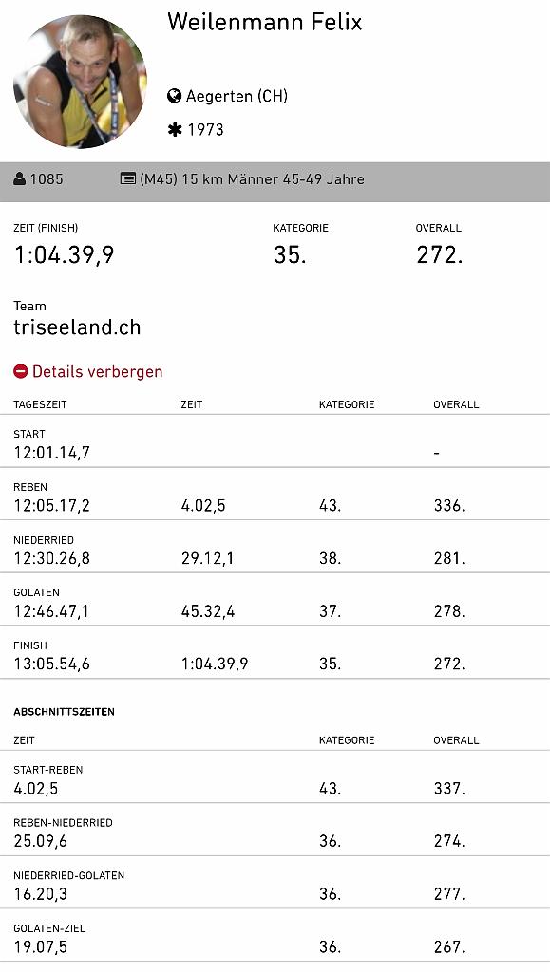Click the FINISH row time 1:04.39,9

[215, 664]
